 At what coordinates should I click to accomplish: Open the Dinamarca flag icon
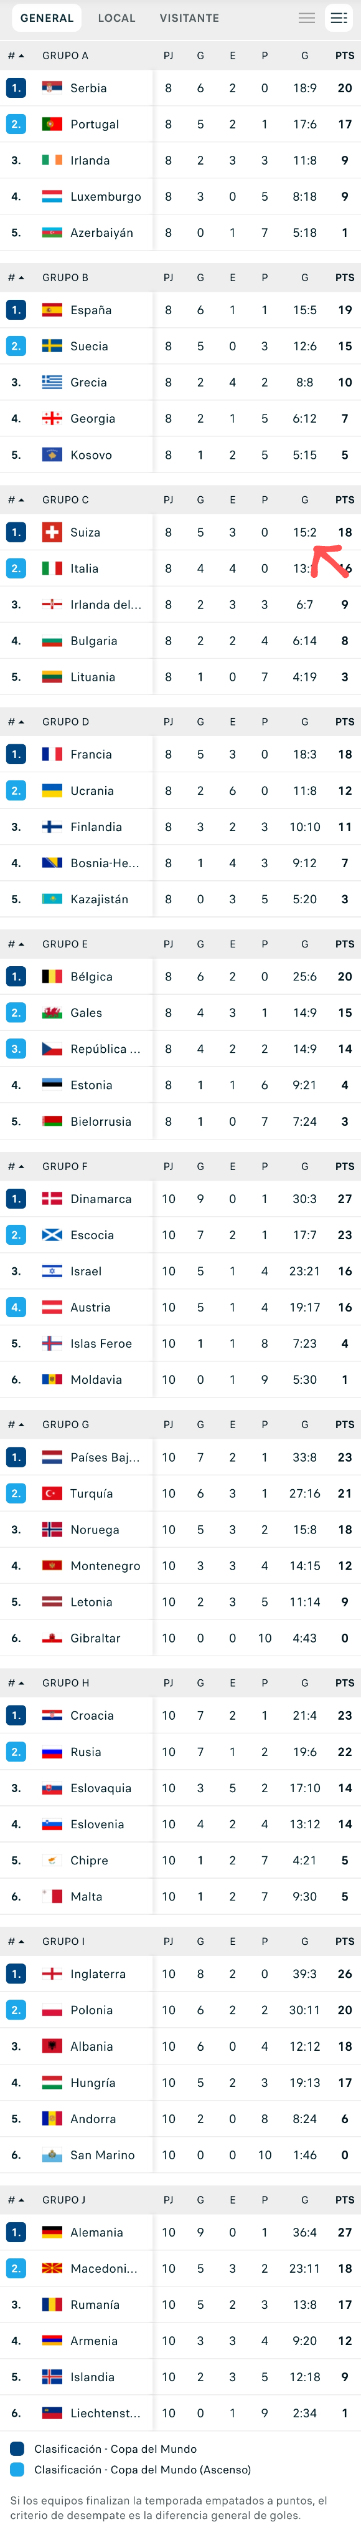[x=52, y=1199]
